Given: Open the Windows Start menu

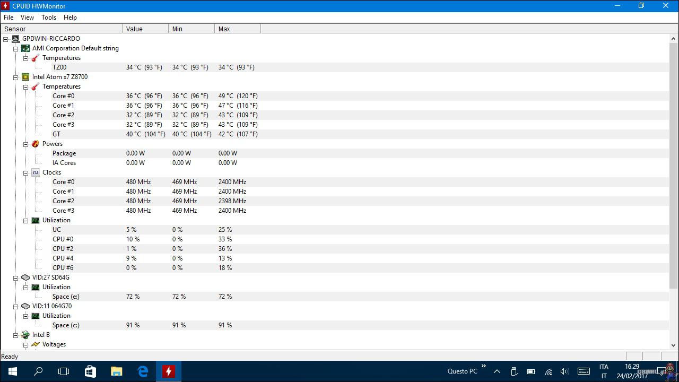Looking at the screenshot, I should [13, 371].
